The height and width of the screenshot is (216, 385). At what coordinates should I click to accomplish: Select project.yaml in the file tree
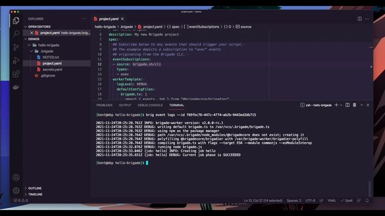[52, 64]
